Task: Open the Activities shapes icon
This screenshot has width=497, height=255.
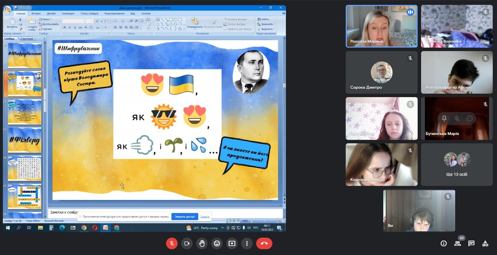Action: click(485, 244)
